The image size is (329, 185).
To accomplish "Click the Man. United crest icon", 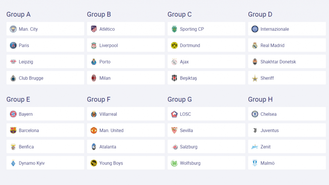I will pyautogui.click(x=94, y=131).
